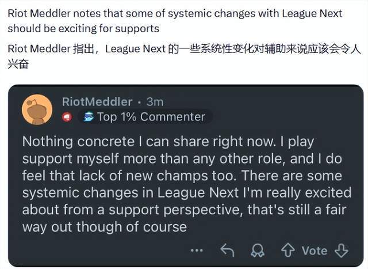Click the reply arrow icon

pos(228,251)
